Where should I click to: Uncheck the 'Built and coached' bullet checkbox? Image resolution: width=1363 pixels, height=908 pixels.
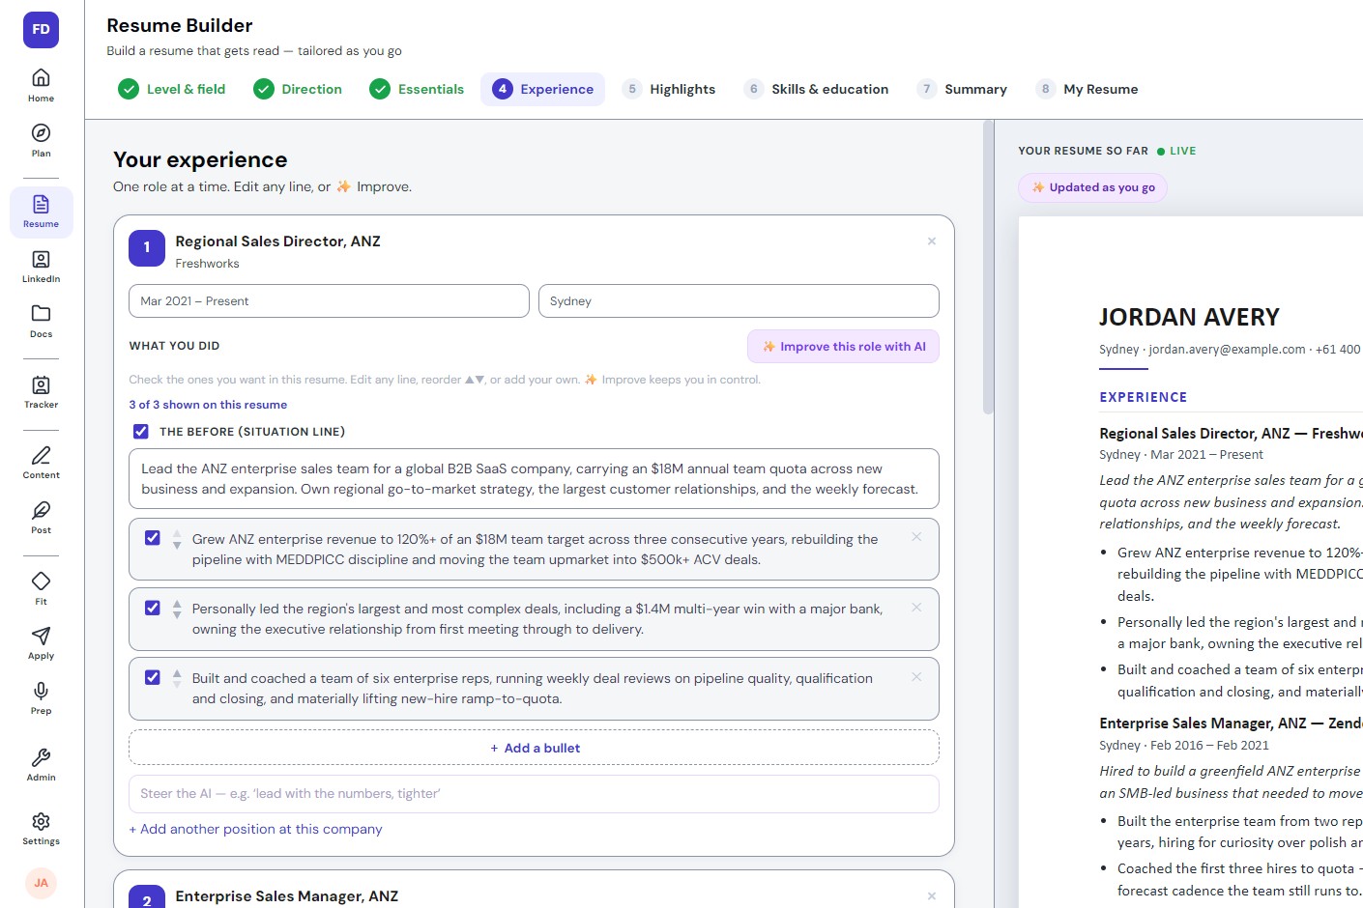tap(152, 677)
